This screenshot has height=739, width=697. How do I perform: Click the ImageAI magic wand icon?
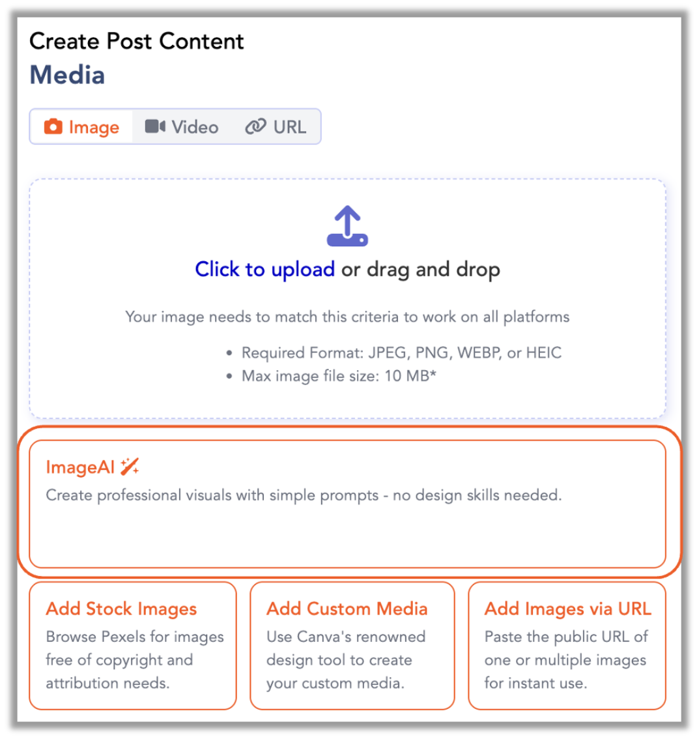tap(130, 467)
